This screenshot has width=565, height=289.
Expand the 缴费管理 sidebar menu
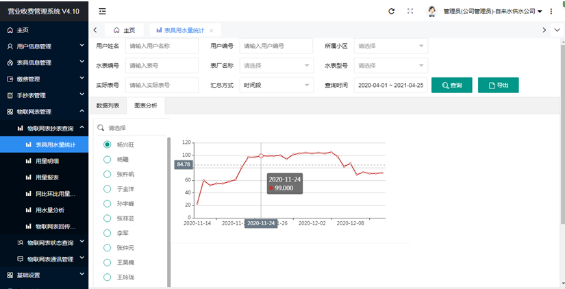point(44,79)
